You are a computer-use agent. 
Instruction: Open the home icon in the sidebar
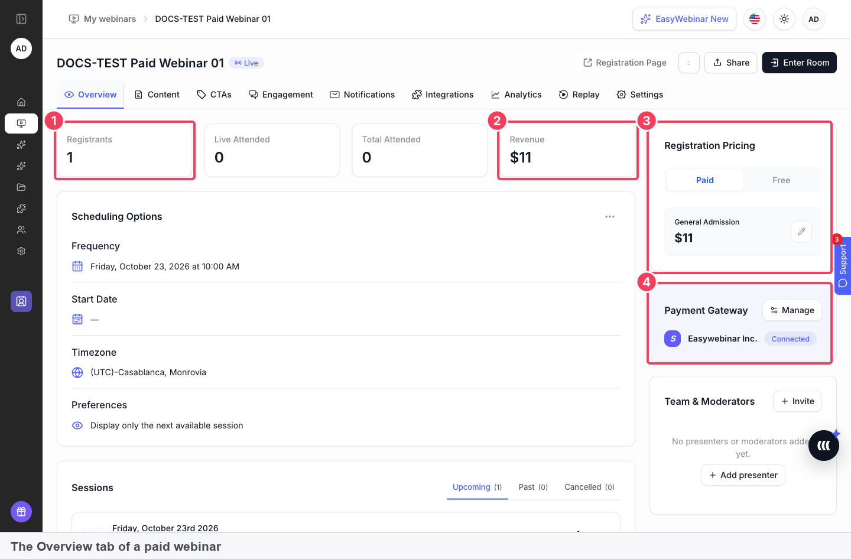coord(21,102)
